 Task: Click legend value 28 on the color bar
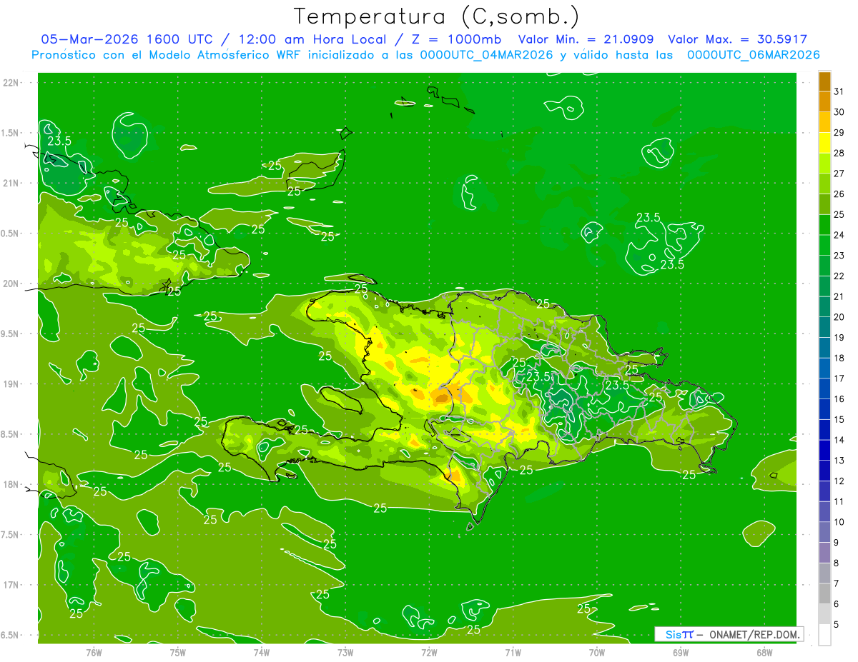[x=839, y=154]
